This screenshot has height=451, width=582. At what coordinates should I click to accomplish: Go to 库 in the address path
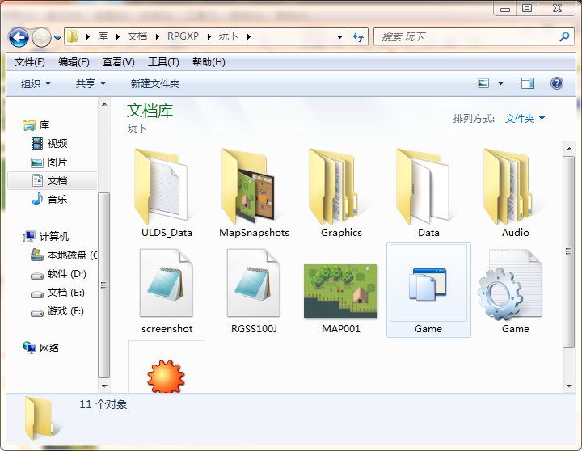(103, 36)
